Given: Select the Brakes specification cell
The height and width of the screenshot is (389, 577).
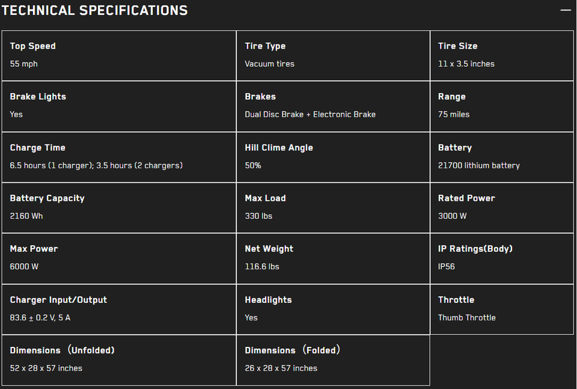Looking at the screenshot, I should coord(333,106).
